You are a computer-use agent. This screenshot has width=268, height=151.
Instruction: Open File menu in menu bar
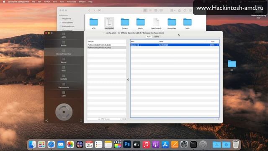(x=33, y=2)
